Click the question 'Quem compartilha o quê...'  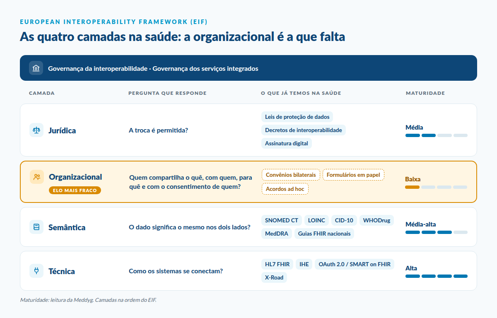click(x=191, y=182)
